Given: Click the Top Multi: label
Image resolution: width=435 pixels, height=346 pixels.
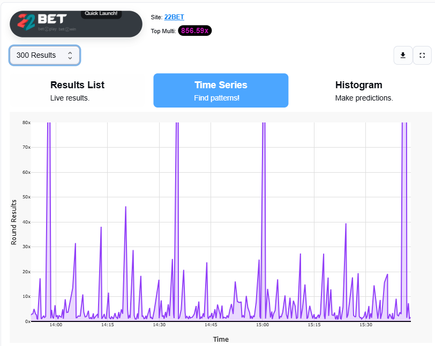Looking at the screenshot, I should tap(163, 31).
